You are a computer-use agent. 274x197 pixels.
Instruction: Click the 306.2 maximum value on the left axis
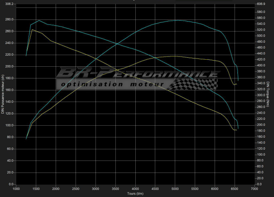9,4
